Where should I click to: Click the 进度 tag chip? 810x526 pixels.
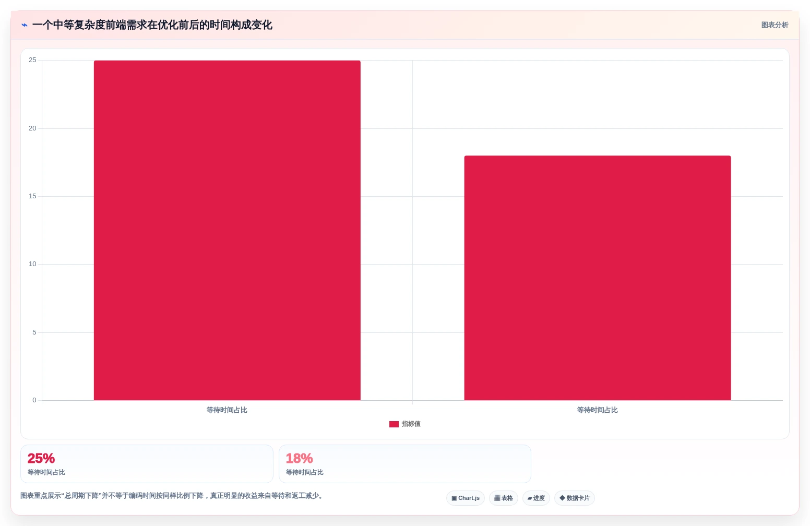click(x=536, y=498)
